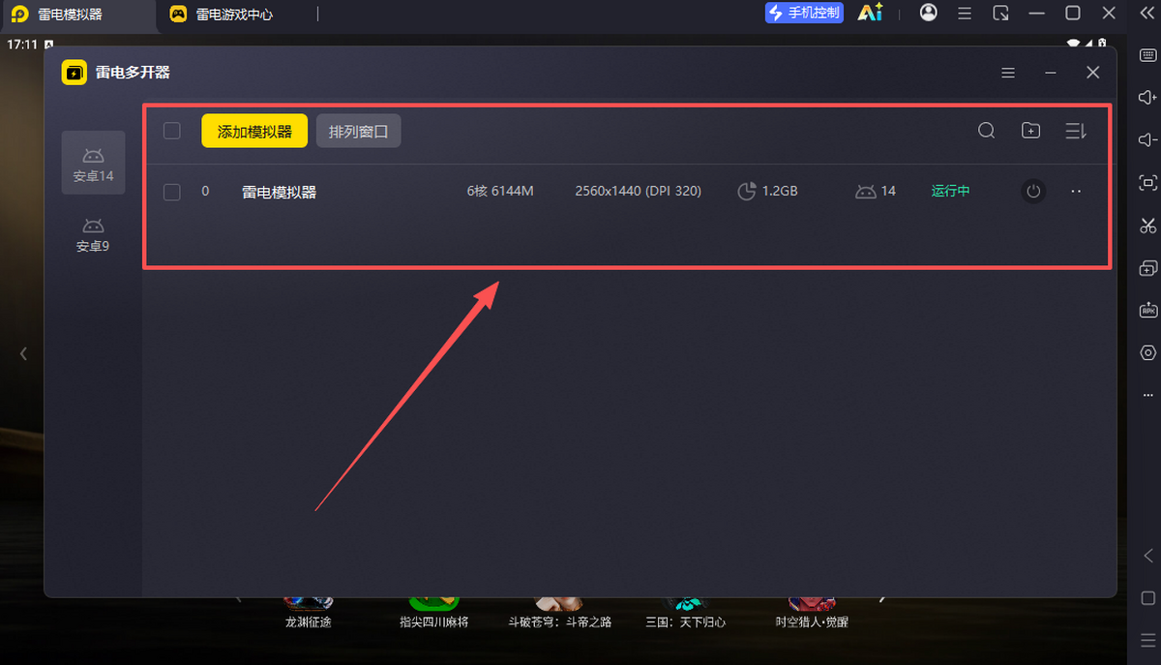Click the Android 14 version icon in row
This screenshot has width=1161, height=665.
[x=865, y=192]
